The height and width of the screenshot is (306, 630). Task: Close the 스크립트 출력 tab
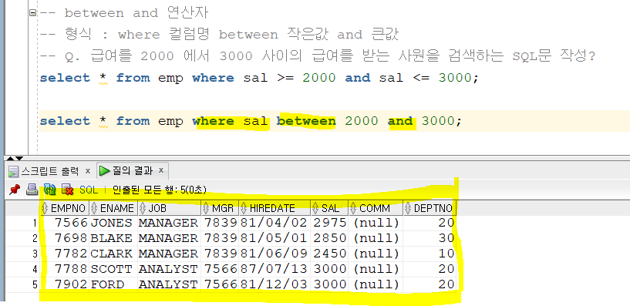click(x=88, y=171)
